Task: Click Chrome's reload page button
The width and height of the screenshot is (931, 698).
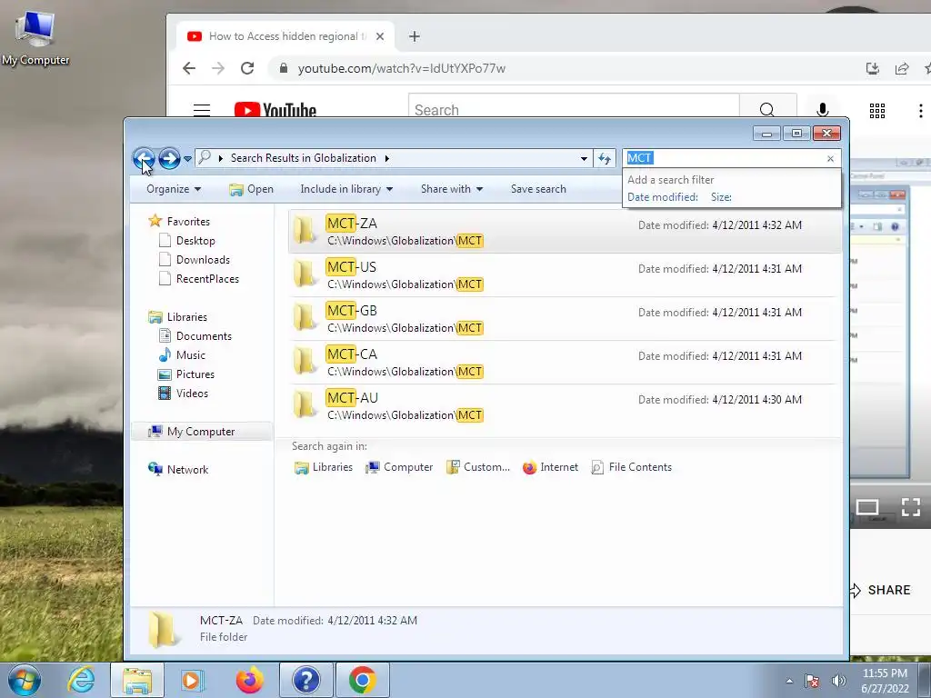Action: (247, 68)
